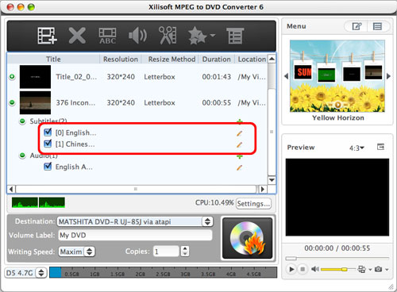Open audio track options speaker icon
Image resolution: width=397 pixels, height=292 pixels.
click(137, 36)
